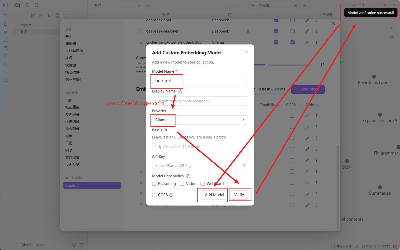
Task: Select Copilot in third-party plugins settings
Action: (x=92, y=185)
